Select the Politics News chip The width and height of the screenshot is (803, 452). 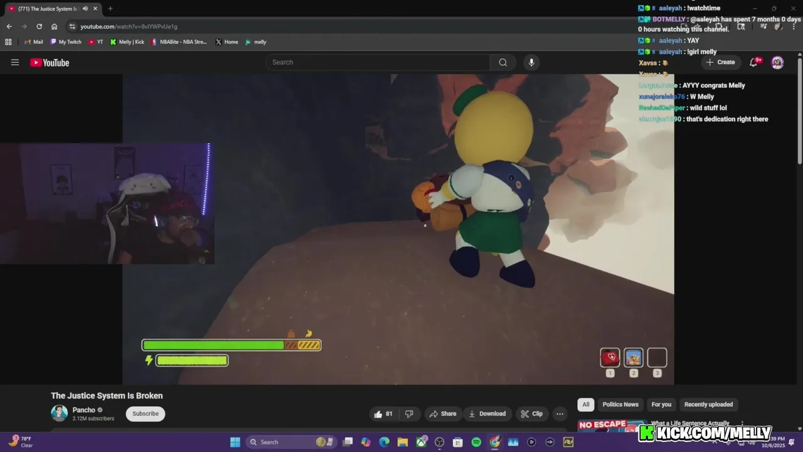[x=620, y=404]
